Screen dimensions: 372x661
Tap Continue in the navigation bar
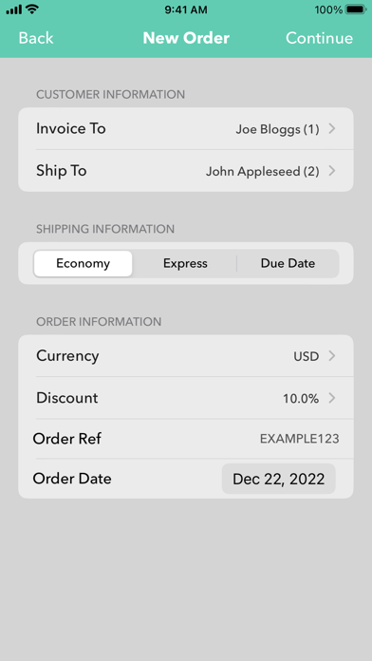click(x=320, y=38)
